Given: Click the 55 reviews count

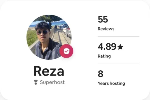Looking at the screenshot, I should point(103,19).
